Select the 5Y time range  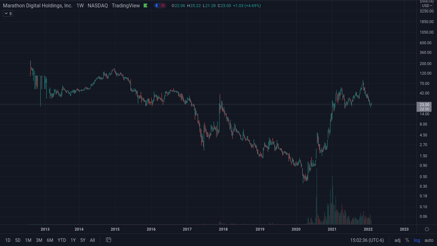(x=83, y=240)
